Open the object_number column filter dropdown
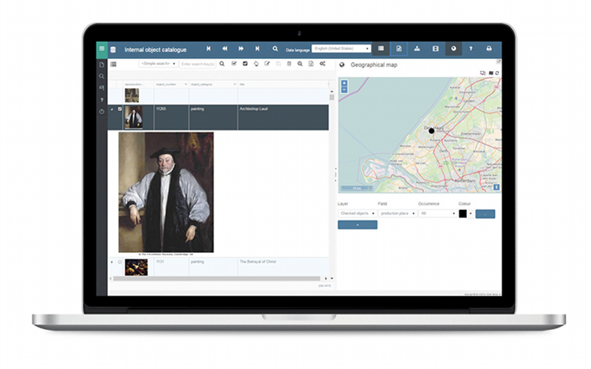 [185, 84]
